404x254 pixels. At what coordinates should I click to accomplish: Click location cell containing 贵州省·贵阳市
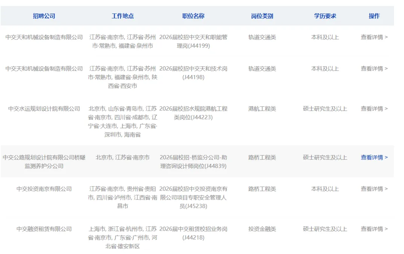pos(123,197)
